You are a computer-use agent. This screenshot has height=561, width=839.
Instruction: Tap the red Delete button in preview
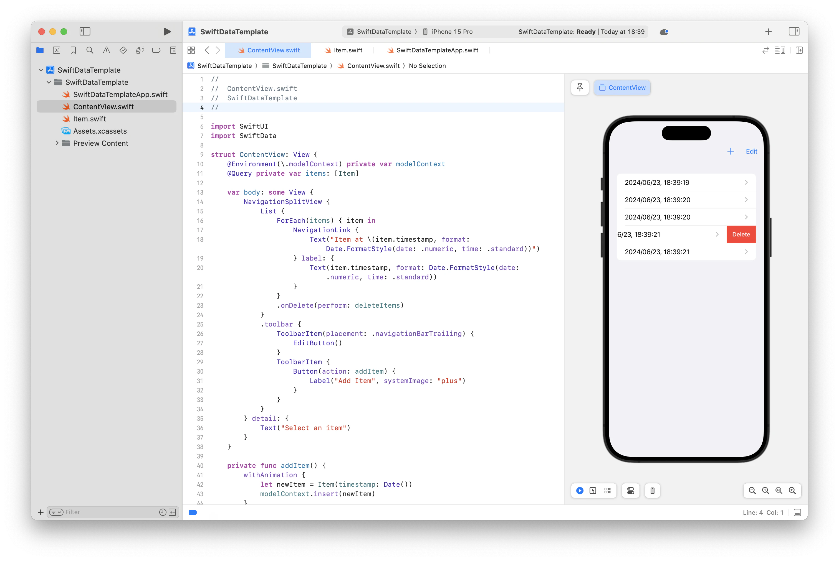click(741, 234)
